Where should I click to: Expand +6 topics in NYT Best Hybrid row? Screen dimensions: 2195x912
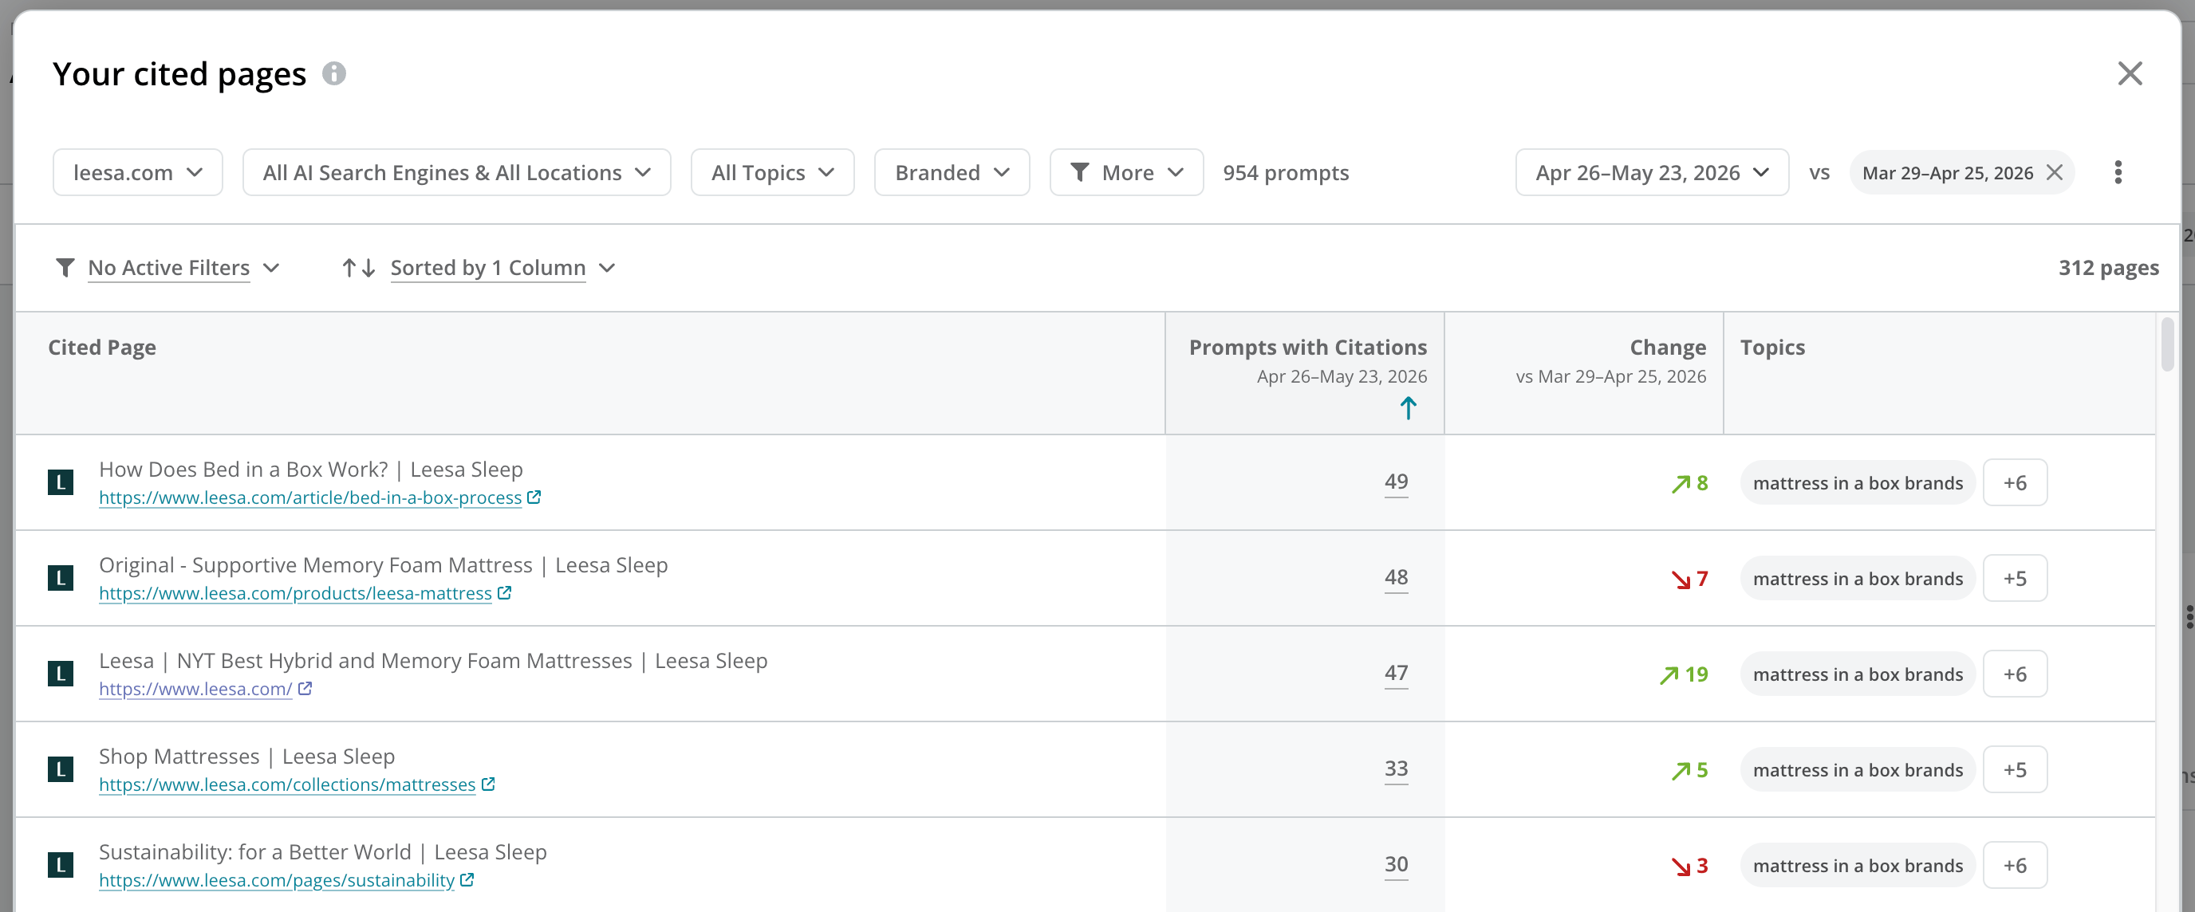pyautogui.click(x=2015, y=674)
